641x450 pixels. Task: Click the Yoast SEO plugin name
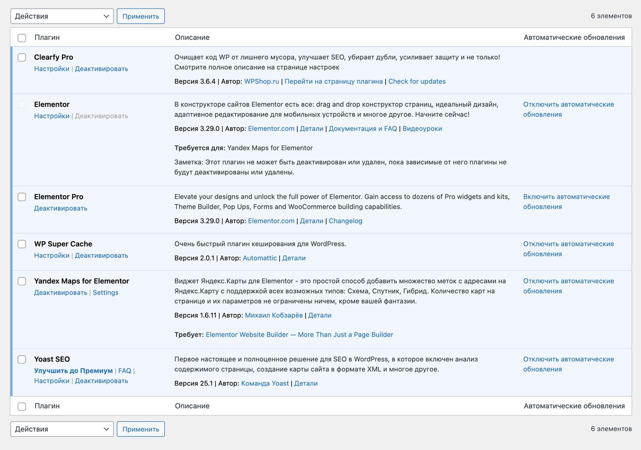52,359
